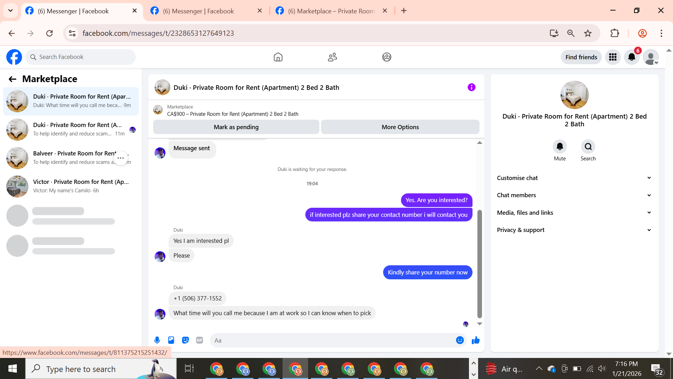Search in conversation magnifier icon
The image size is (673, 379).
588,147
